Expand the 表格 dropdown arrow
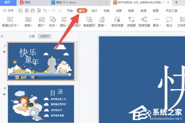This screenshot has height=123, width=185. pyautogui.click(x=32, y=25)
